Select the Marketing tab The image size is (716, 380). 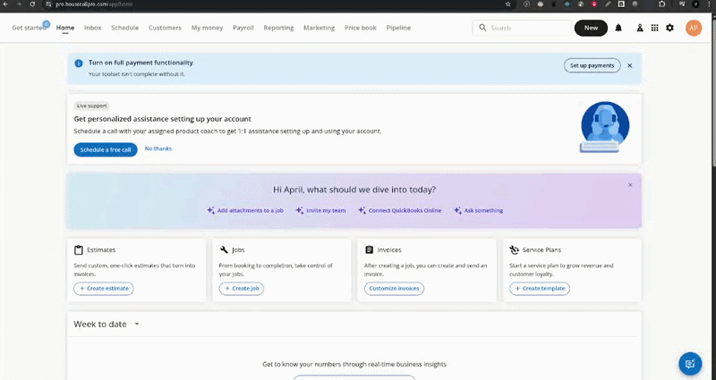[320, 28]
